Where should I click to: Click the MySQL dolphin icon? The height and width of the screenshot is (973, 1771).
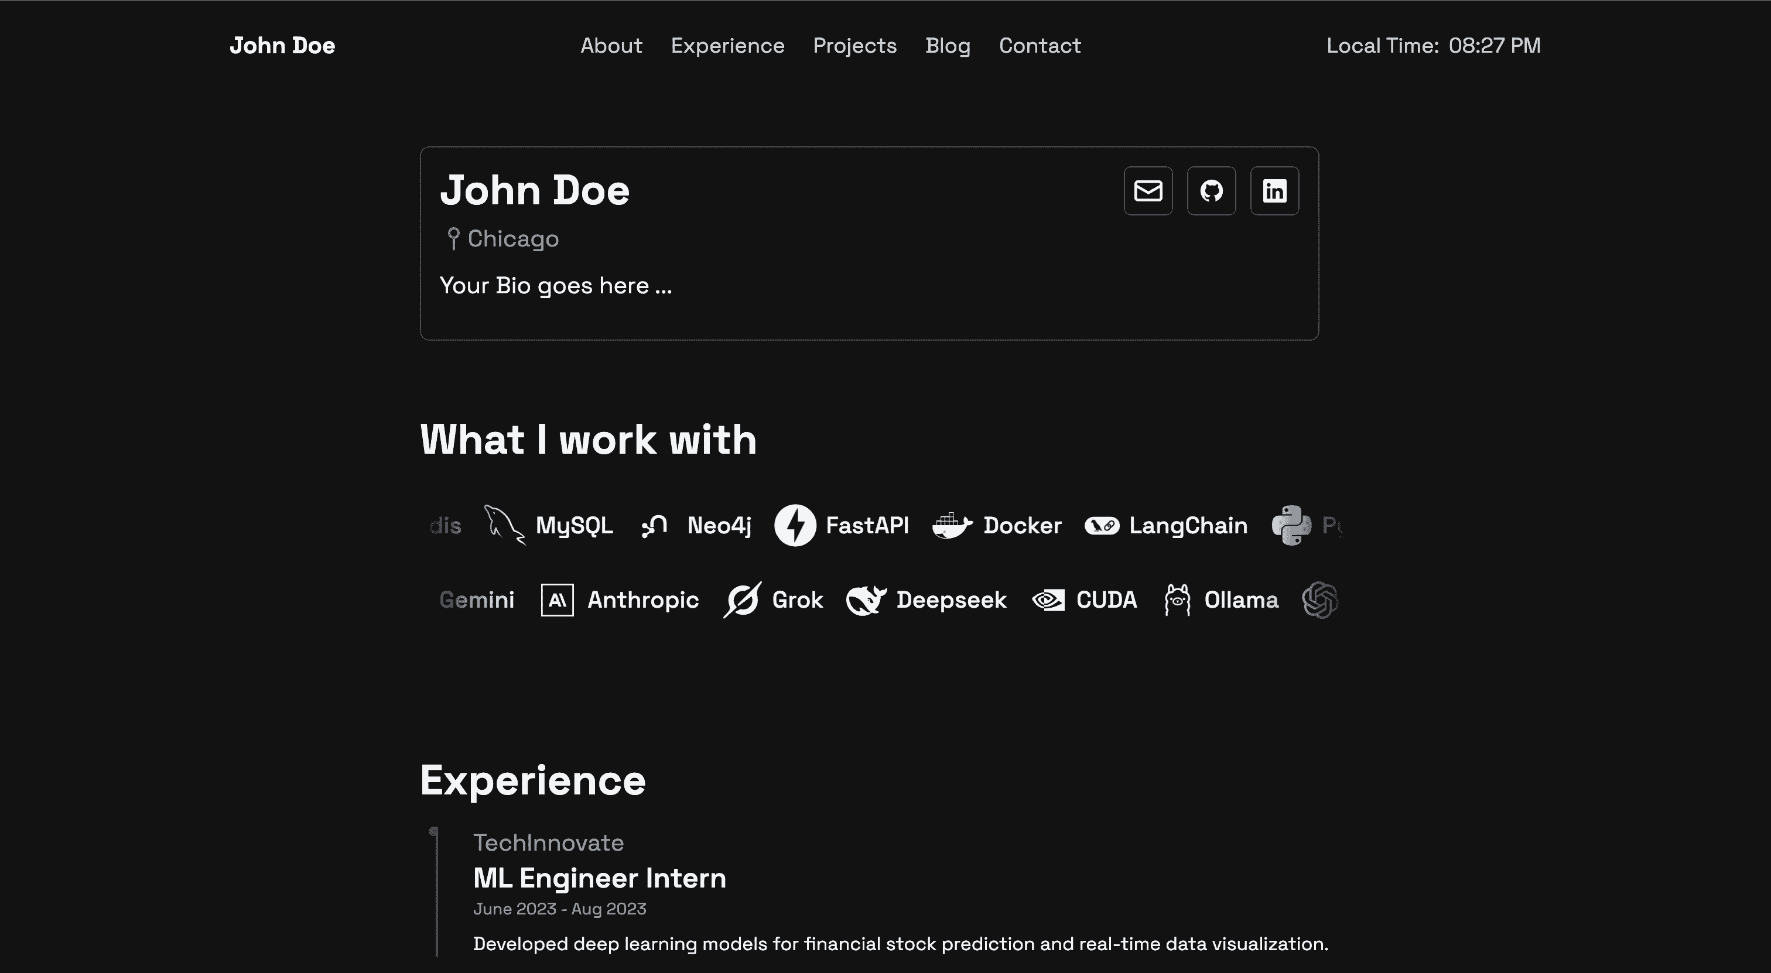coord(504,525)
